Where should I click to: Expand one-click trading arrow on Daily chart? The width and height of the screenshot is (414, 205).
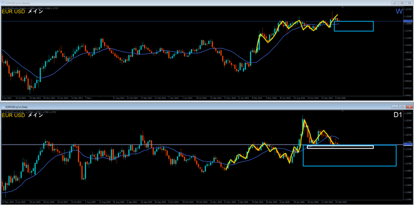4,111
